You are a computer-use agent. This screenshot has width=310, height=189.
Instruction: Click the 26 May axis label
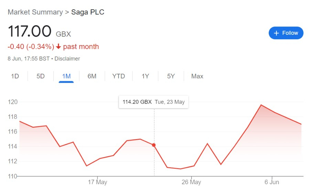click(191, 182)
